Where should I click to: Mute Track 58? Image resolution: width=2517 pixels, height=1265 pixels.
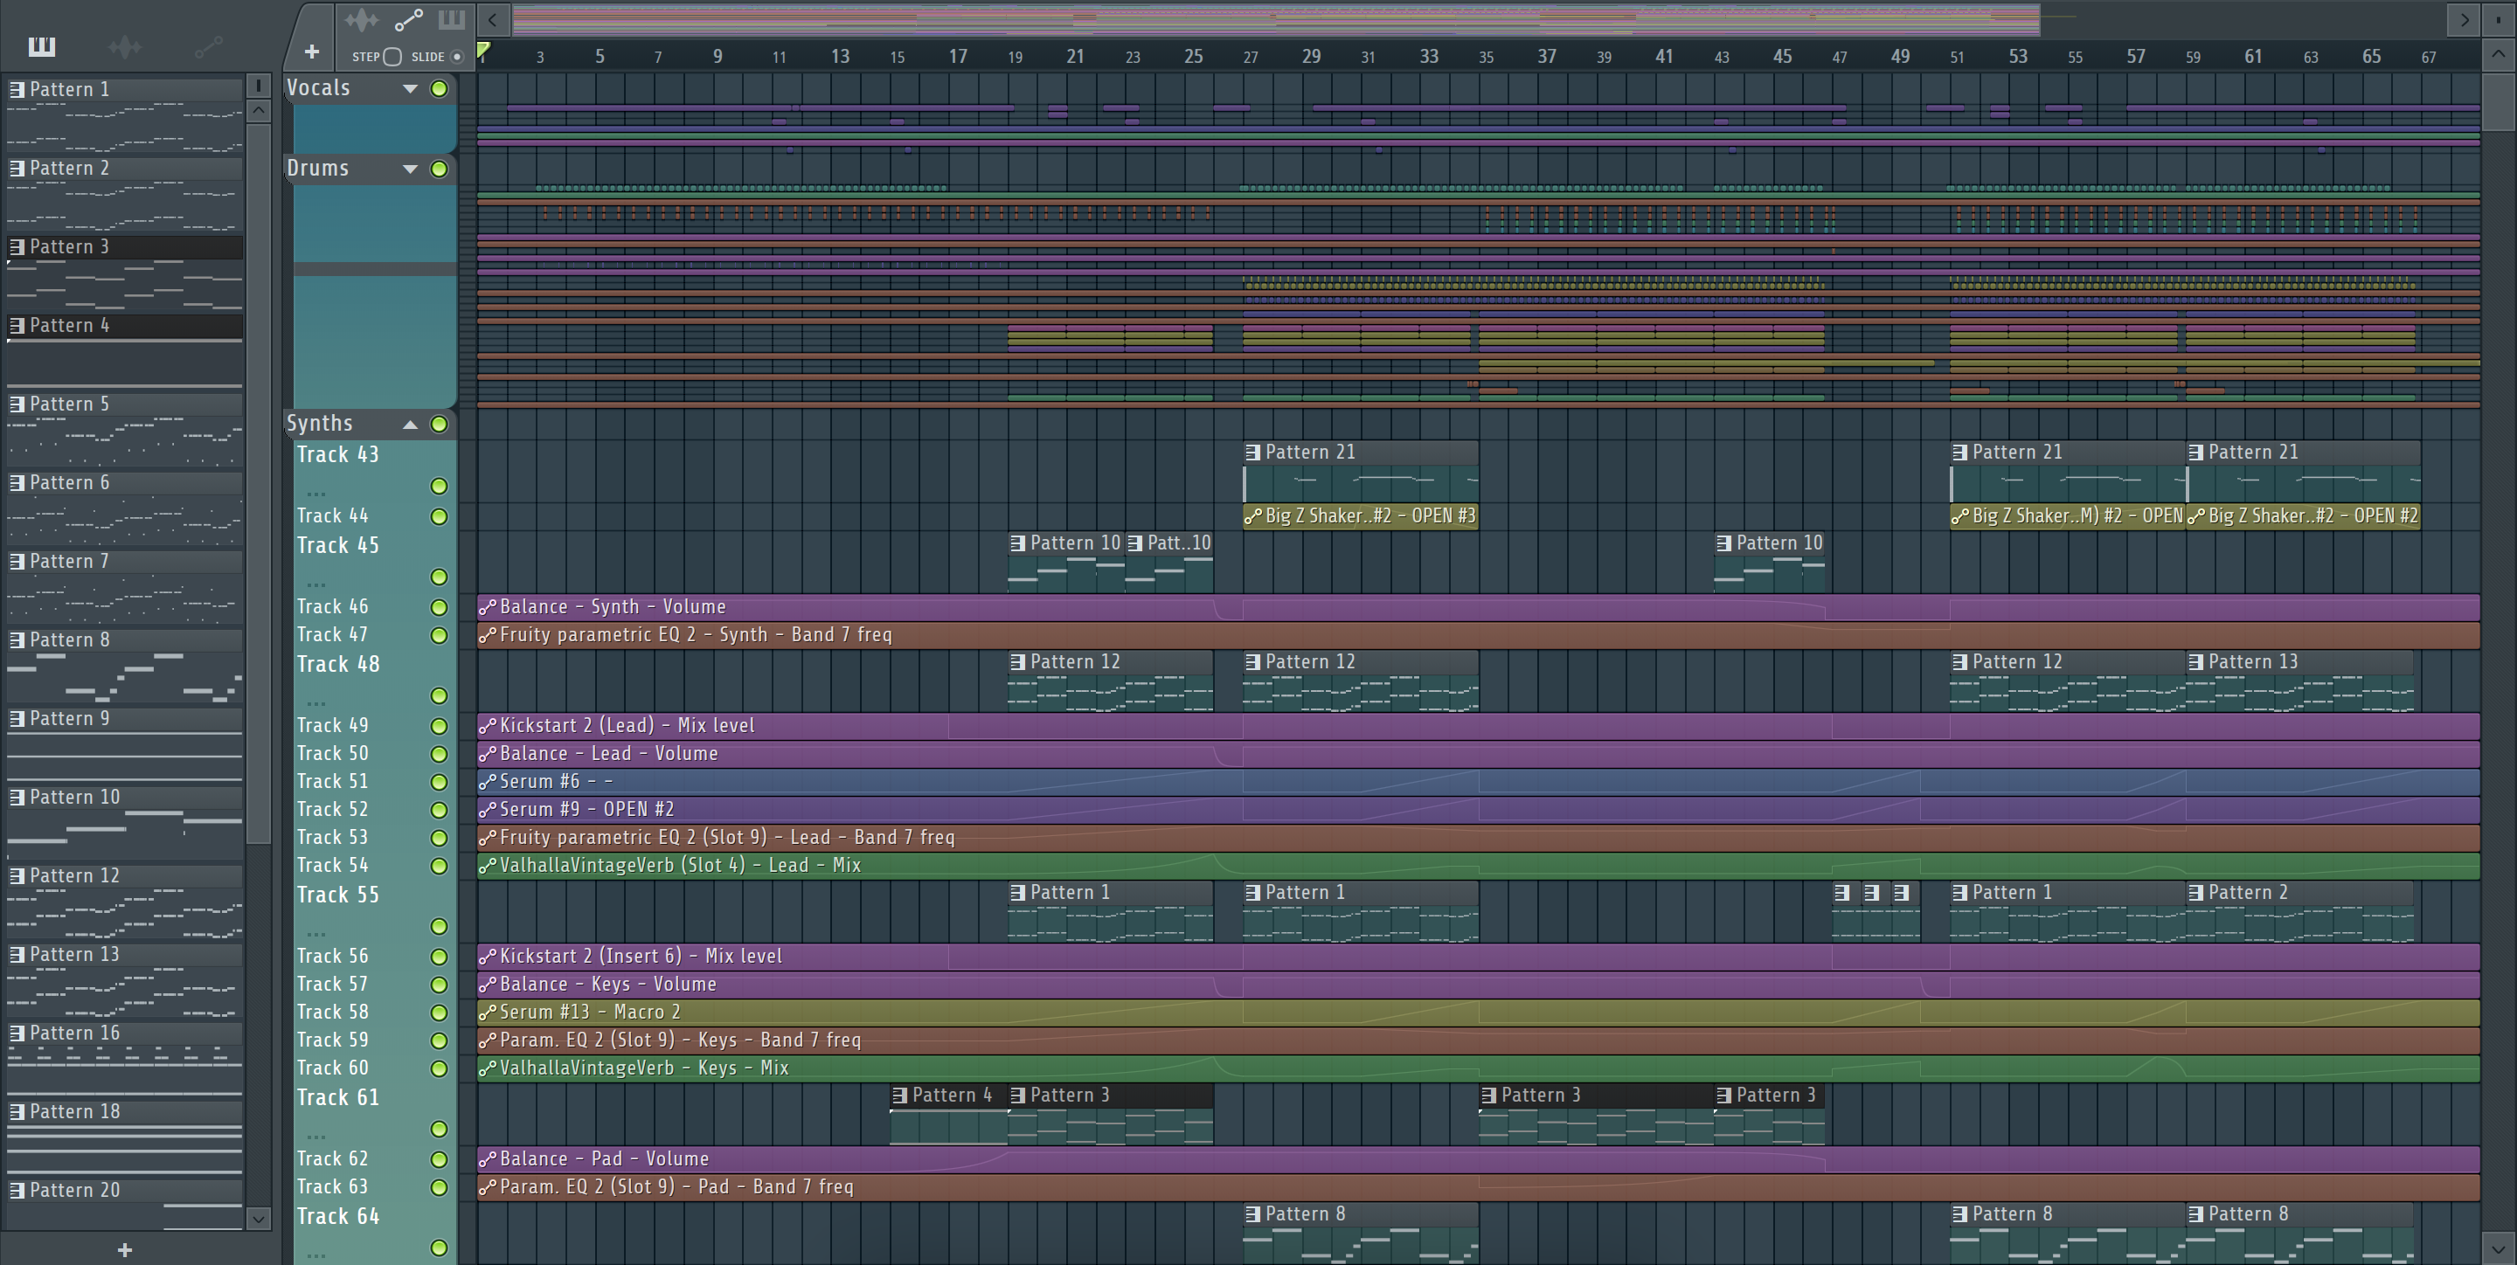(x=439, y=1013)
